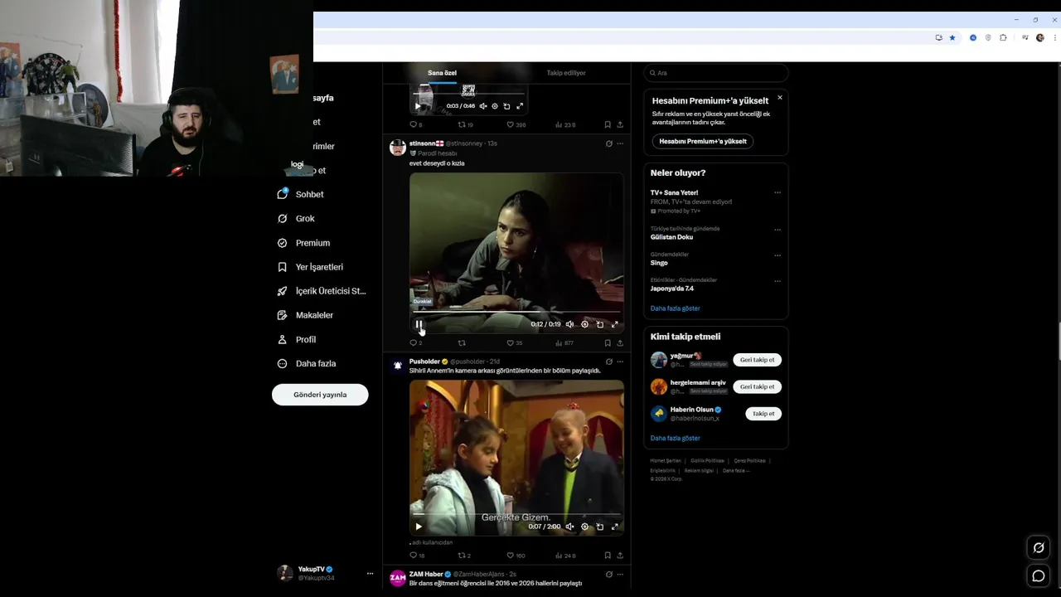The height and width of the screenshot is (597, 1061).
Task: Bookmark the Pusholder post
Action: (x=608, y=556)
